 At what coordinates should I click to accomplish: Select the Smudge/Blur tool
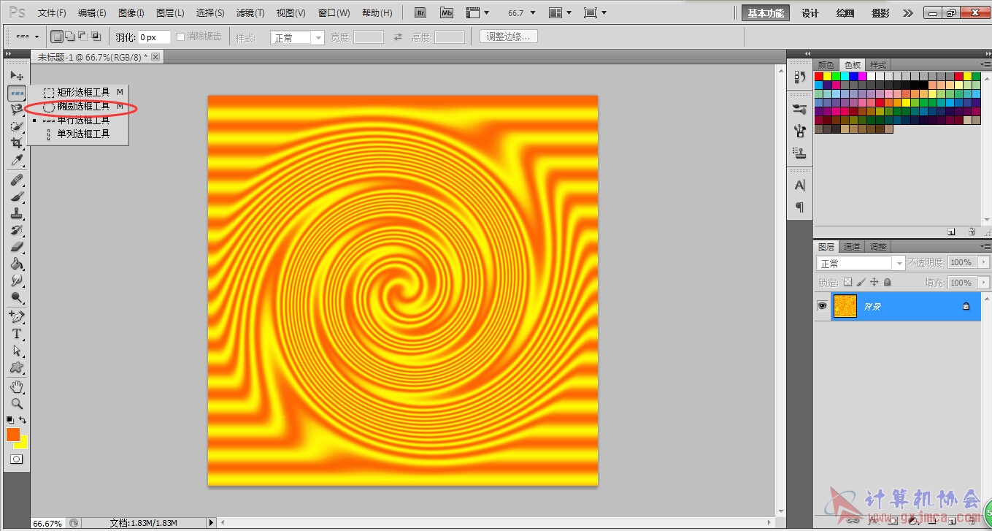pos(17,280)
